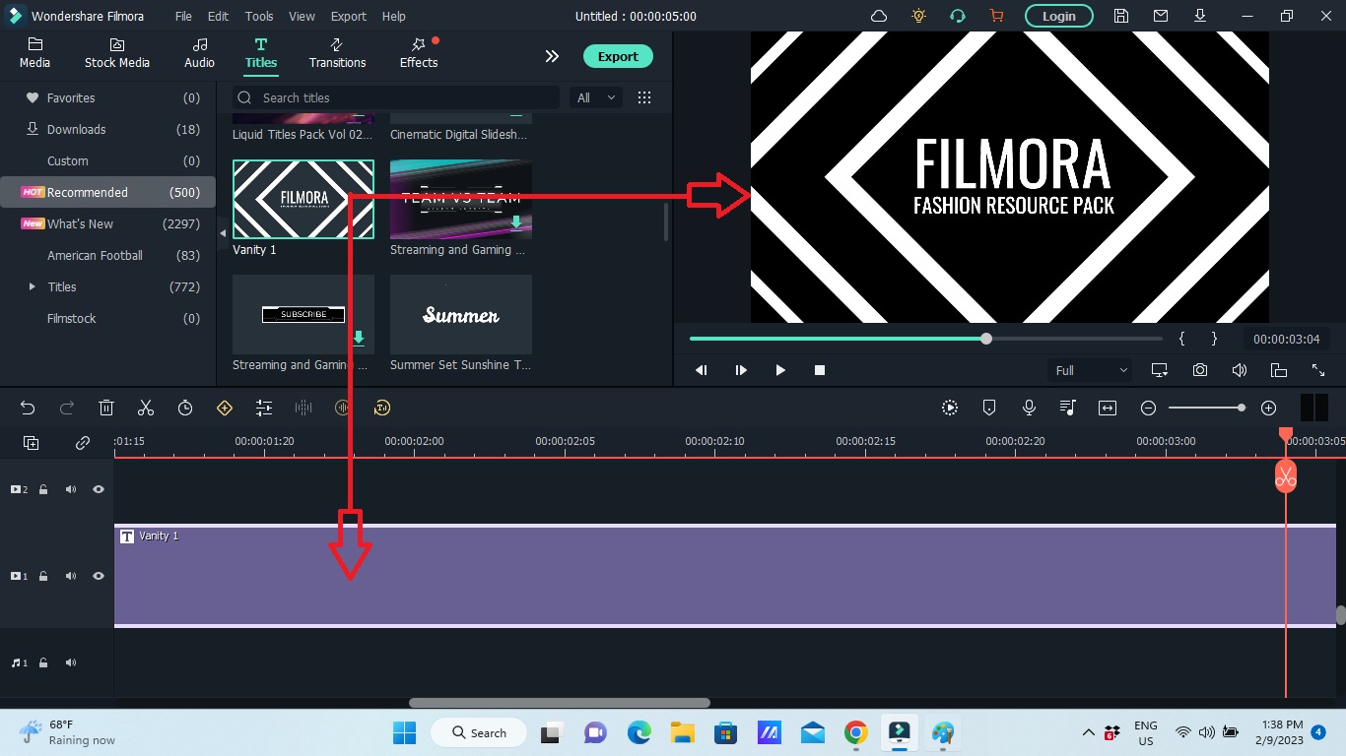
Task: Click the preview progress slider handle
Action: [x=986, y=339]
